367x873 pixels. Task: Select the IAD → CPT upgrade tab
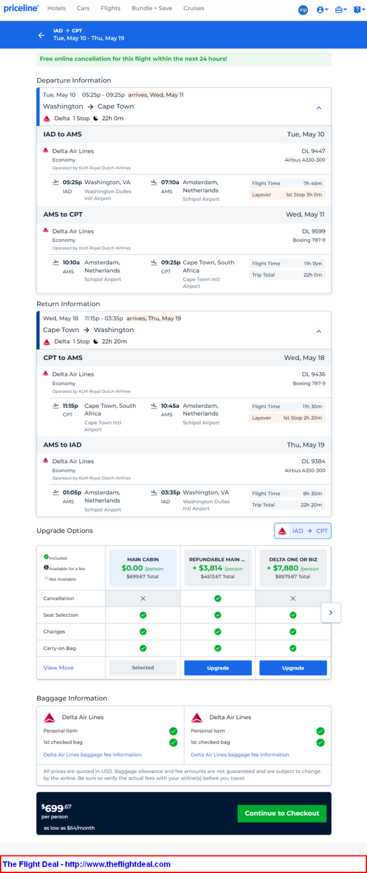click(302, 531)
